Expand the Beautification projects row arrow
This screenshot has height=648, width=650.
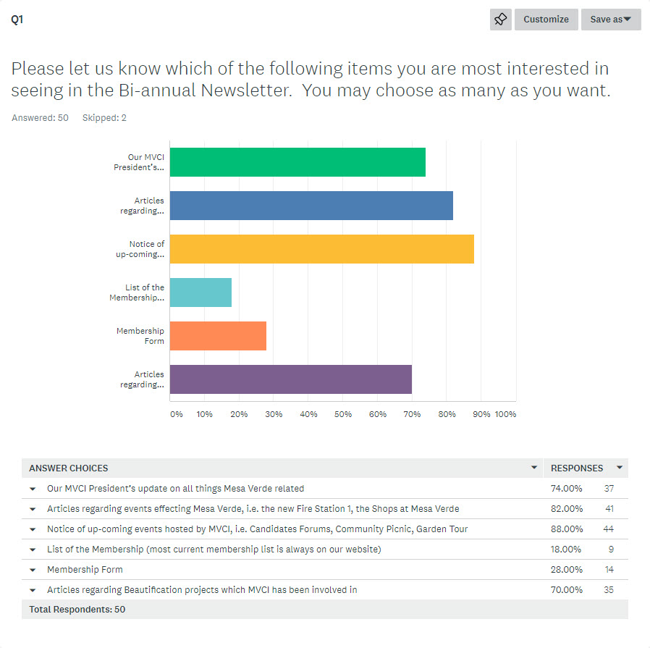[x=33, y=590]
